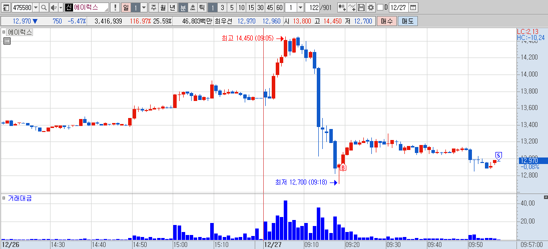Open the calendar date picker icon
Image resolution: width=548 pixels, height=249 pixels.
(413, 7)
